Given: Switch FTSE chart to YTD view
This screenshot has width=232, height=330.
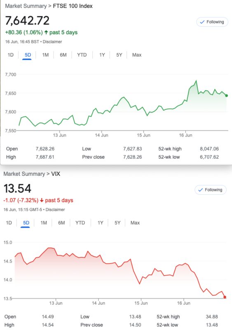Looking at the screenshot, I should coord(82,55).
